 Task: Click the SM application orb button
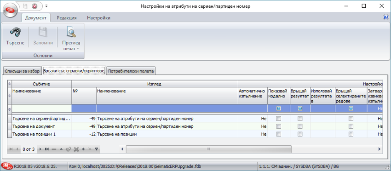coord(11,10)
